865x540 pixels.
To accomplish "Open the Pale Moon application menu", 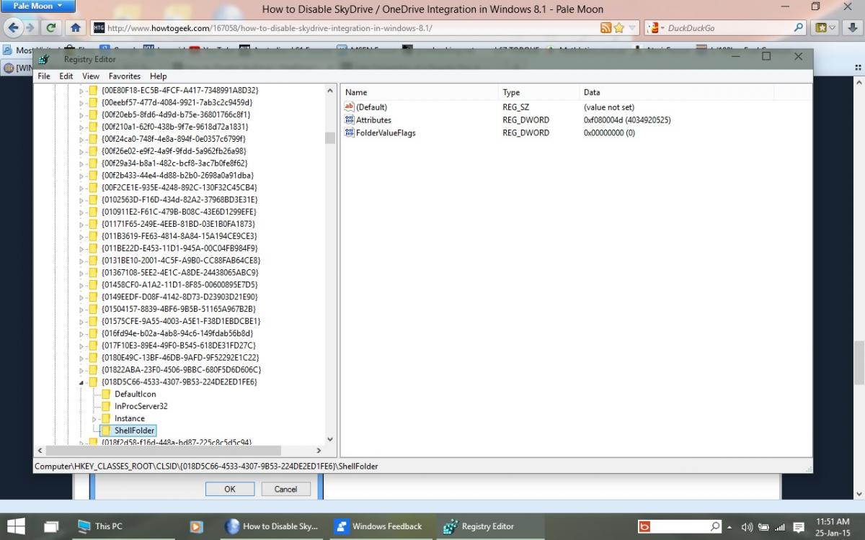I will tap(38, 6).
